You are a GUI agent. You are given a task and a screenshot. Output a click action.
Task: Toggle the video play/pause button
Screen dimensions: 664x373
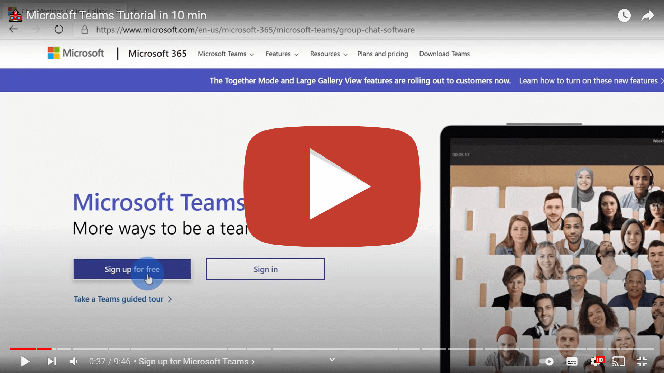tap(25, 361)
